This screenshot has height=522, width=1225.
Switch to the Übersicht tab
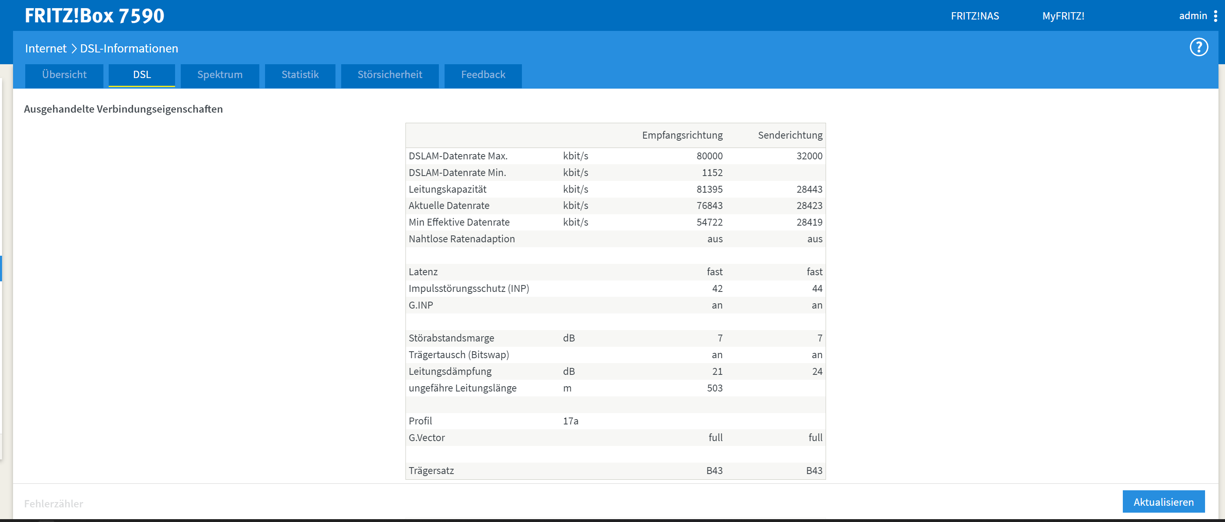point(64,75)
